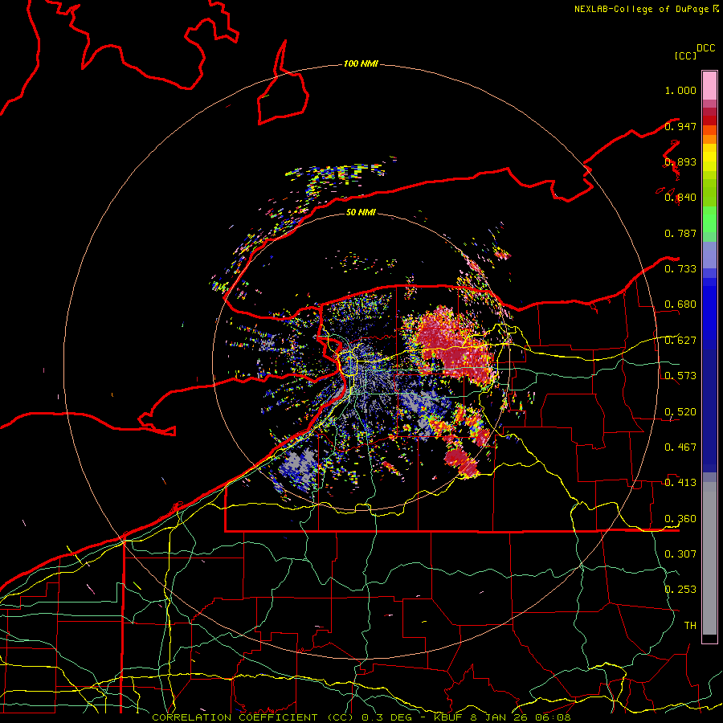Screen dimensions: 723x723
Task: Click the 0.467 legend value
Action: [x=680, y=447]
